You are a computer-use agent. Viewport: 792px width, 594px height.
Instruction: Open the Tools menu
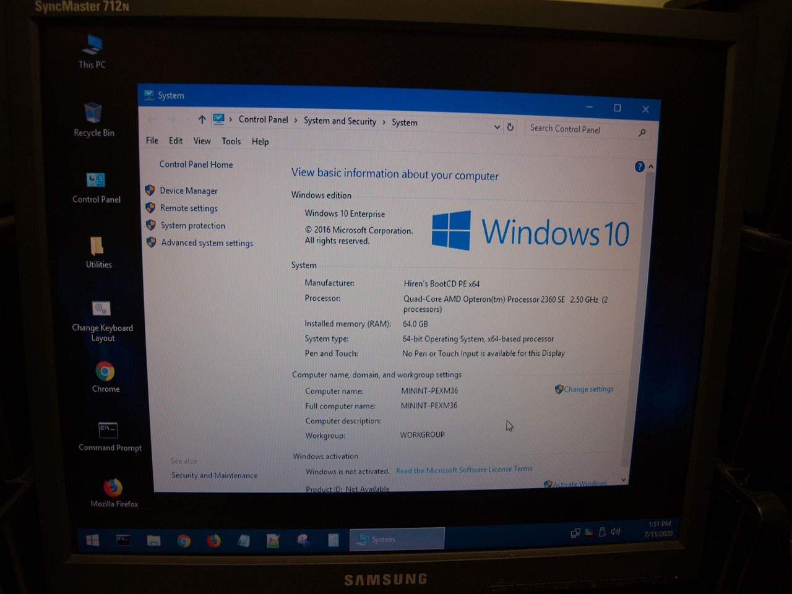tap(231, 141)
